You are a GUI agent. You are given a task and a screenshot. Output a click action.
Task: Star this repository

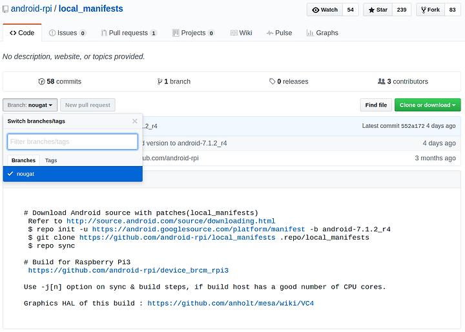pyautogui.click(x=378, y=10)
